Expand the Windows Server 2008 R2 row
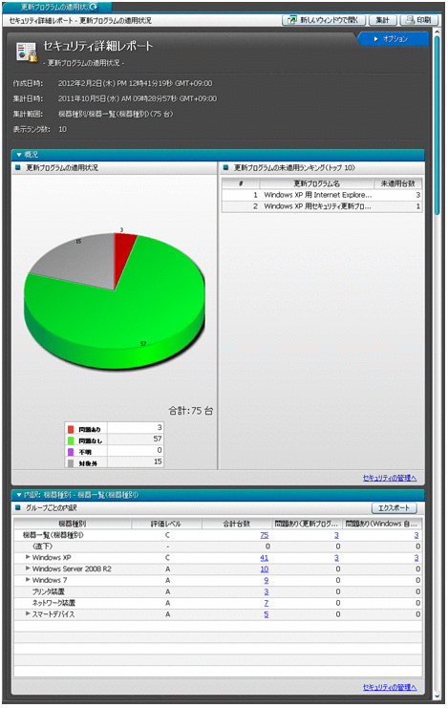 pos(28,569)
